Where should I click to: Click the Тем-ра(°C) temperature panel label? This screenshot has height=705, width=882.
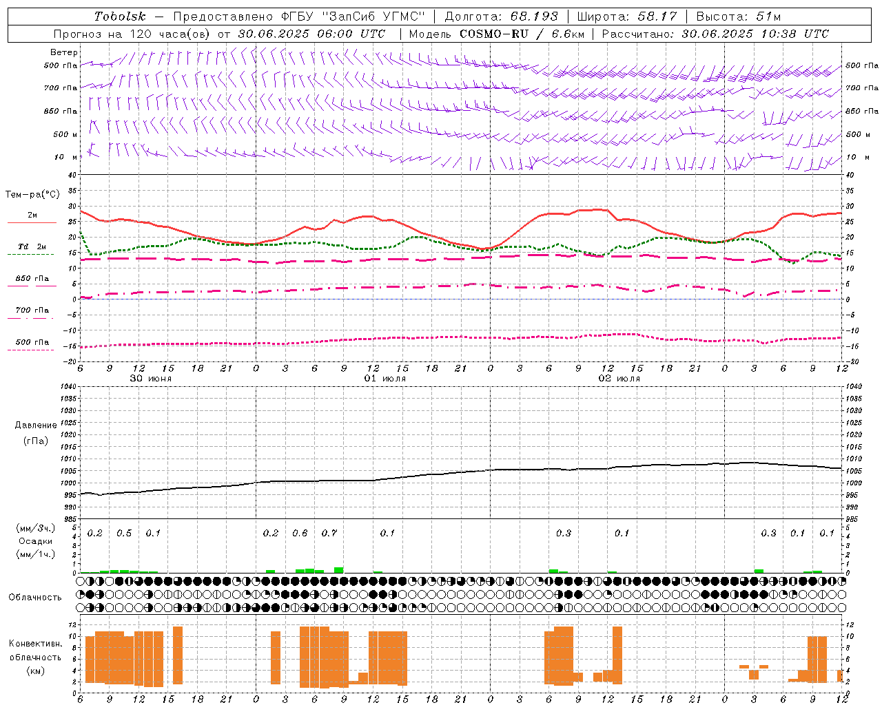(x=32, y=195)
